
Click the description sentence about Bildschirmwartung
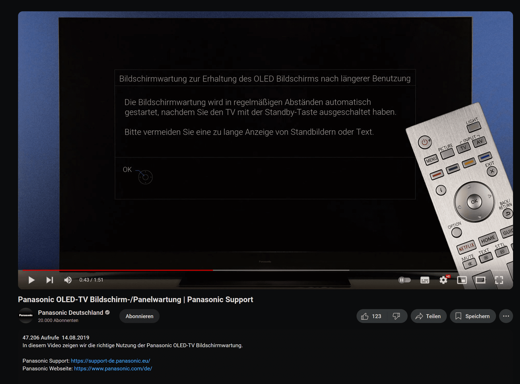pos(133,345)
